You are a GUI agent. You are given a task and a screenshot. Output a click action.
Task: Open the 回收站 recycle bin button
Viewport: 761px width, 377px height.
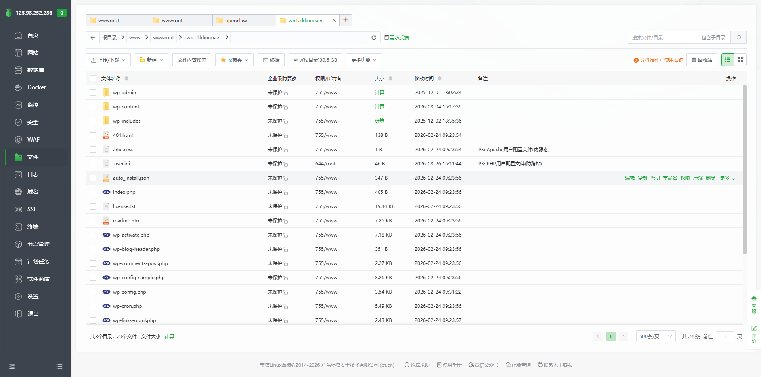point(702,60)
